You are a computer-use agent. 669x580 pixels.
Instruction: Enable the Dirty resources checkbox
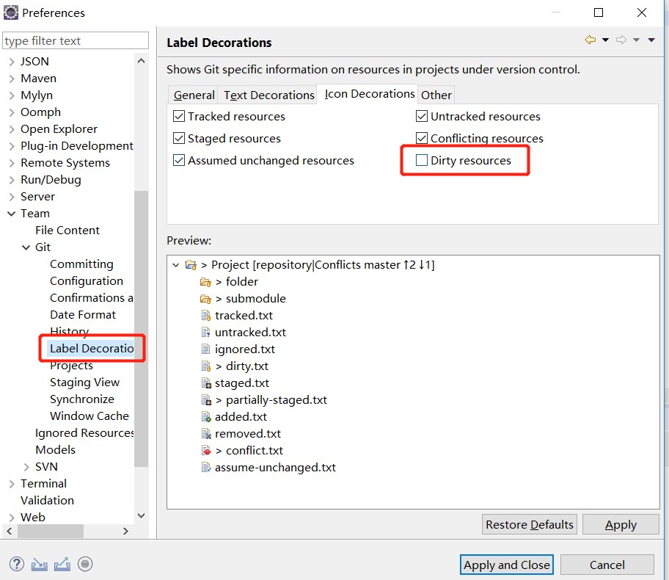tap(422, 160)
